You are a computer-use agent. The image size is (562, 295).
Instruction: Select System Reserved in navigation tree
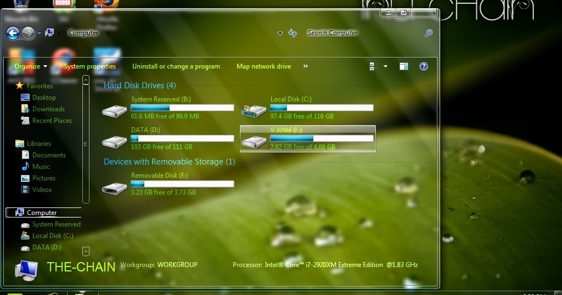click(57, 224)
